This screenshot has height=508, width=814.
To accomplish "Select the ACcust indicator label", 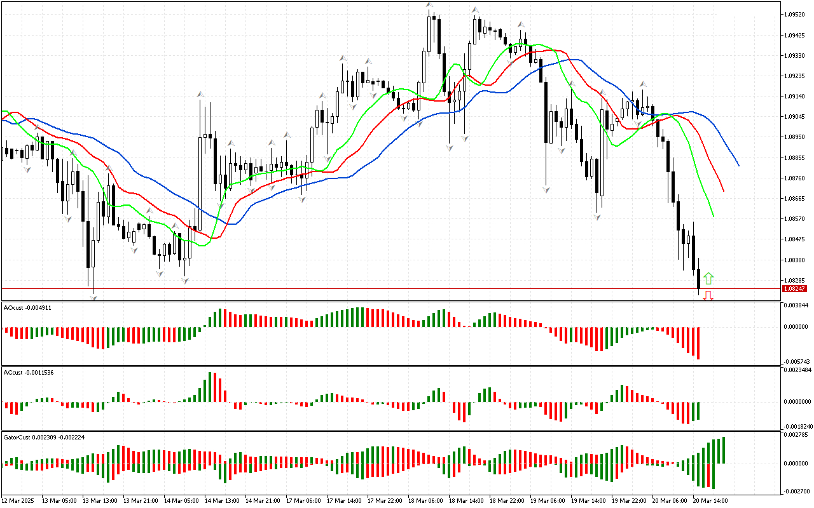I will coord(29,372).
